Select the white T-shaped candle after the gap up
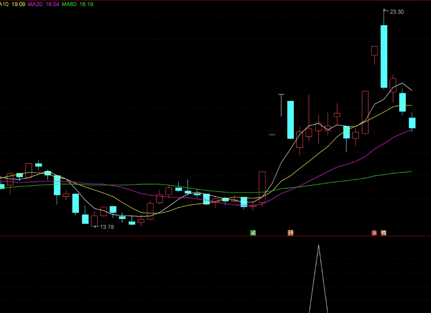431x313 pixels. [x=281, y=105]
